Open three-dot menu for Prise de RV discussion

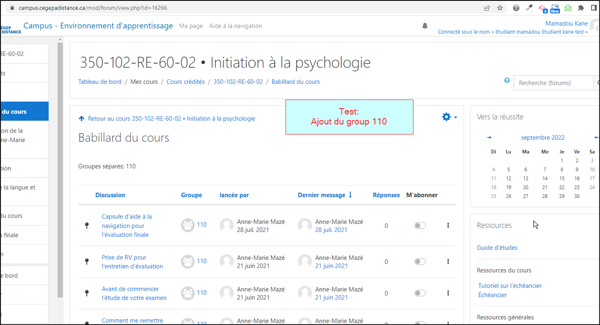click(448, 261)
